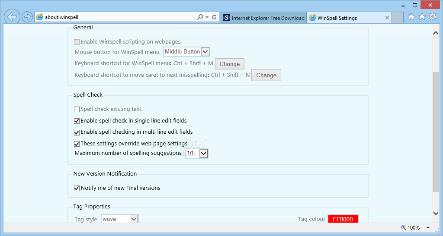Image resolution: width=443 pixels, height=236 pixels.
Task: Refresh the page with the reload icon
Action: click(214, 17)
